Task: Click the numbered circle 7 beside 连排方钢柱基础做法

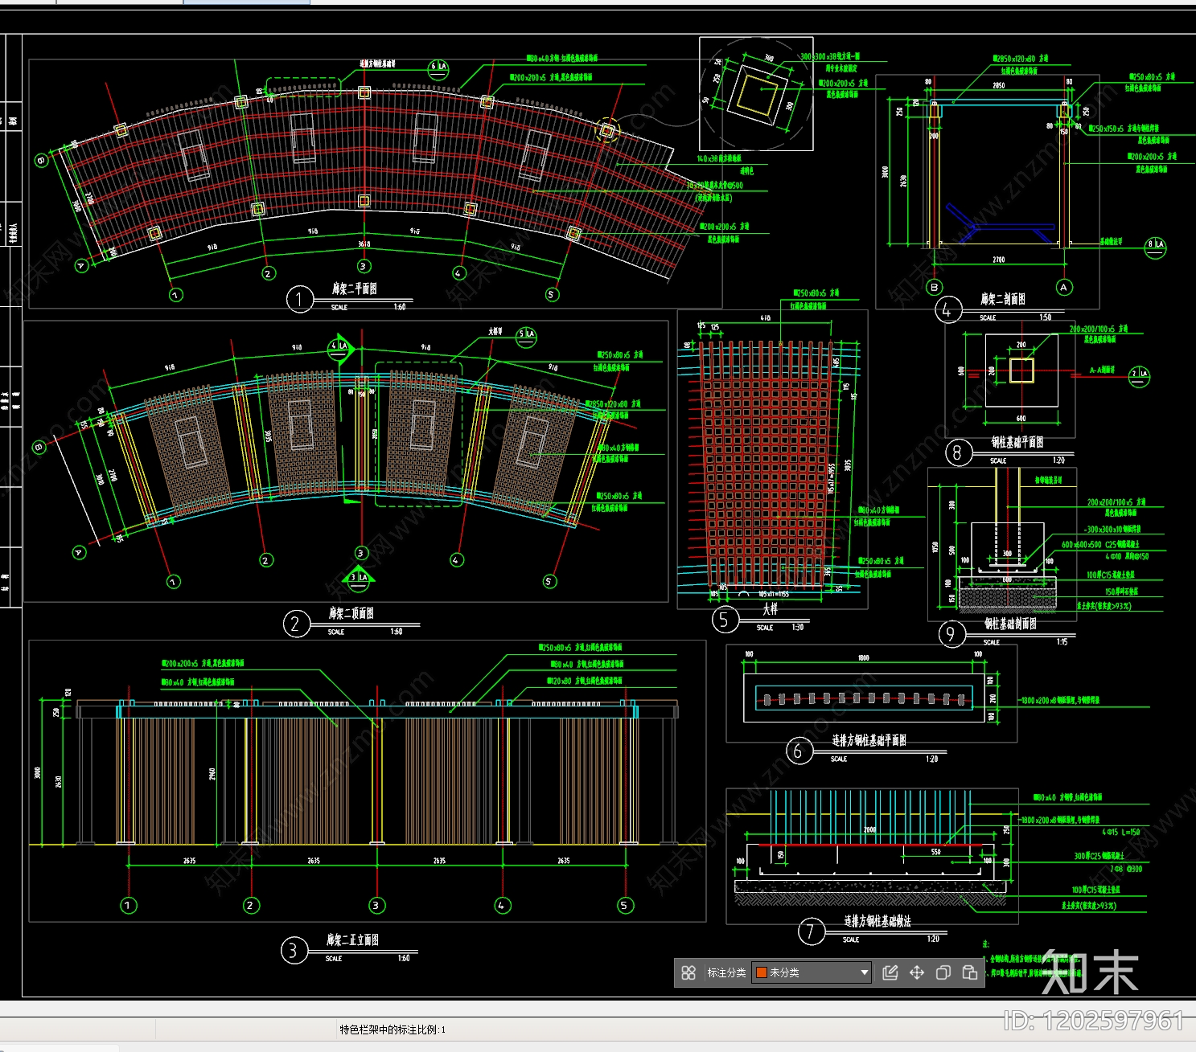Action: tap(811, 931)
